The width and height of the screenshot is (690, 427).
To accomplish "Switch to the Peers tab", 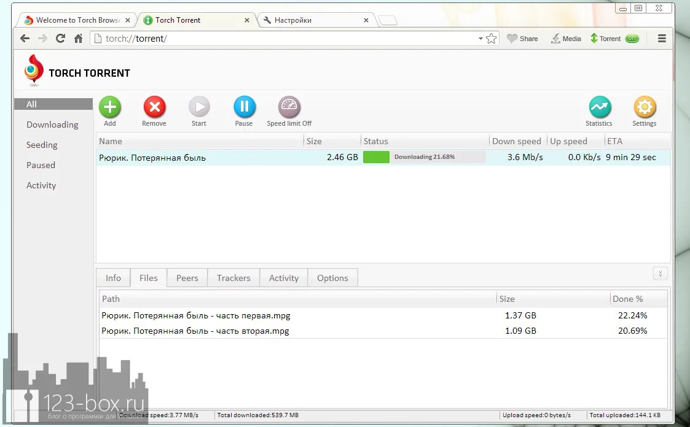I will coord(187,278).
